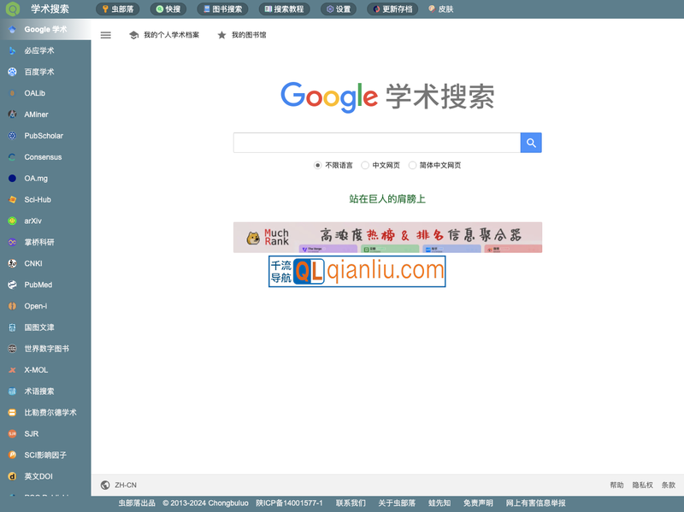View the 隐私权 privacy page
Image resolution: width=684 pixels, height=512 pixels.
(640, 485)
